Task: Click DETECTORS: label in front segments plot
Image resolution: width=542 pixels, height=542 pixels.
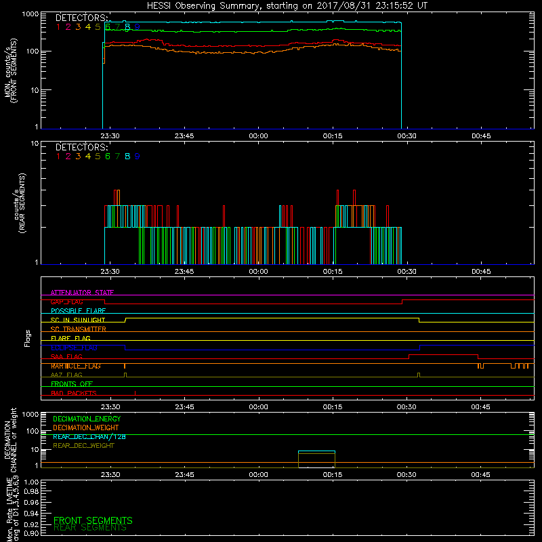Action: click(82, 18)
